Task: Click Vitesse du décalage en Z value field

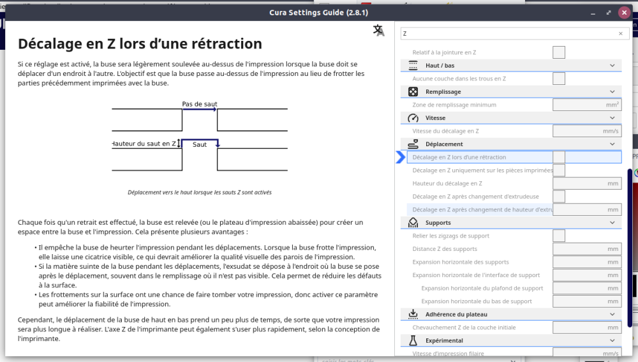Action: (587, 131)
